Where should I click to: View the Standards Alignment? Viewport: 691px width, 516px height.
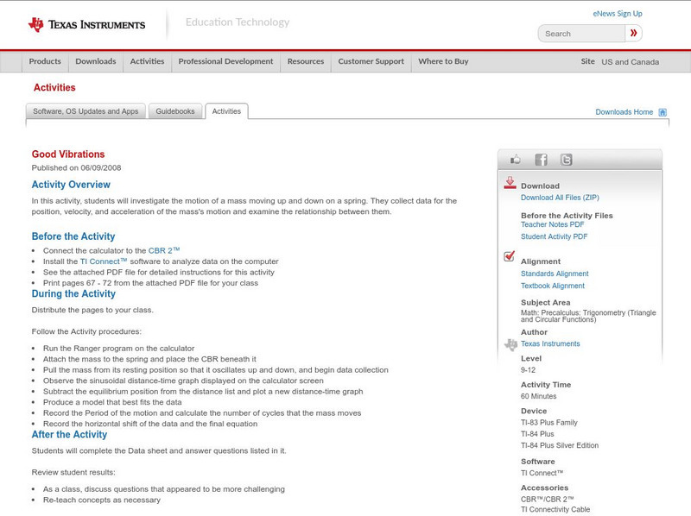556,274
